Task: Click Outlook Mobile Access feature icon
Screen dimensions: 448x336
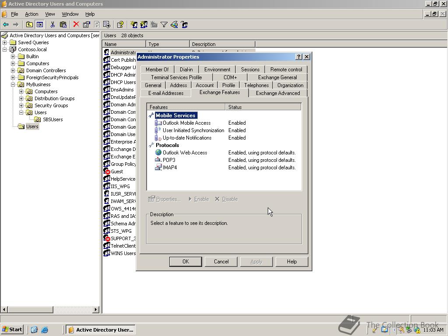Action: coord(158,123)
